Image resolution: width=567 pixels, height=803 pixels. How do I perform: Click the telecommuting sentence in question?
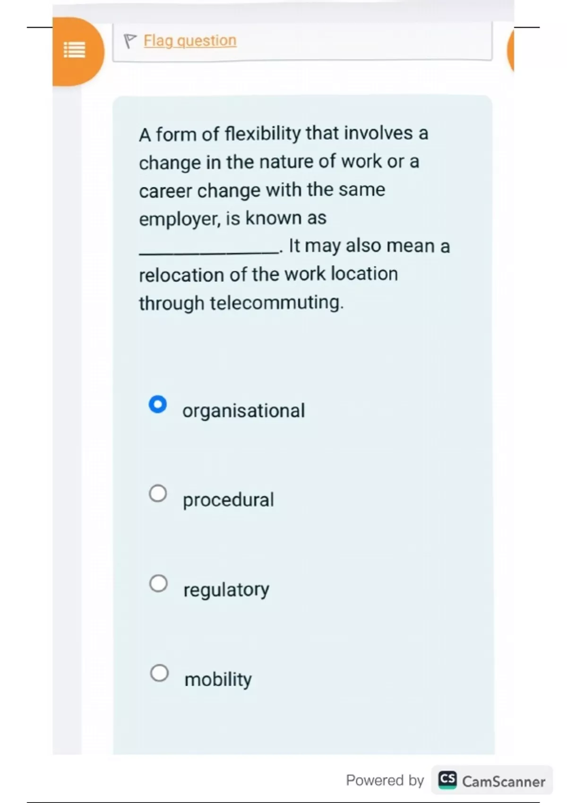[268, 288]
